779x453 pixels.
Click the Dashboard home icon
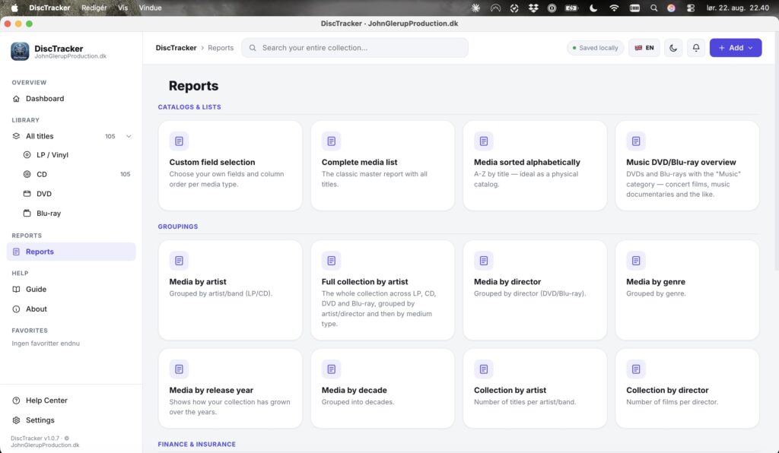(17, 99)
